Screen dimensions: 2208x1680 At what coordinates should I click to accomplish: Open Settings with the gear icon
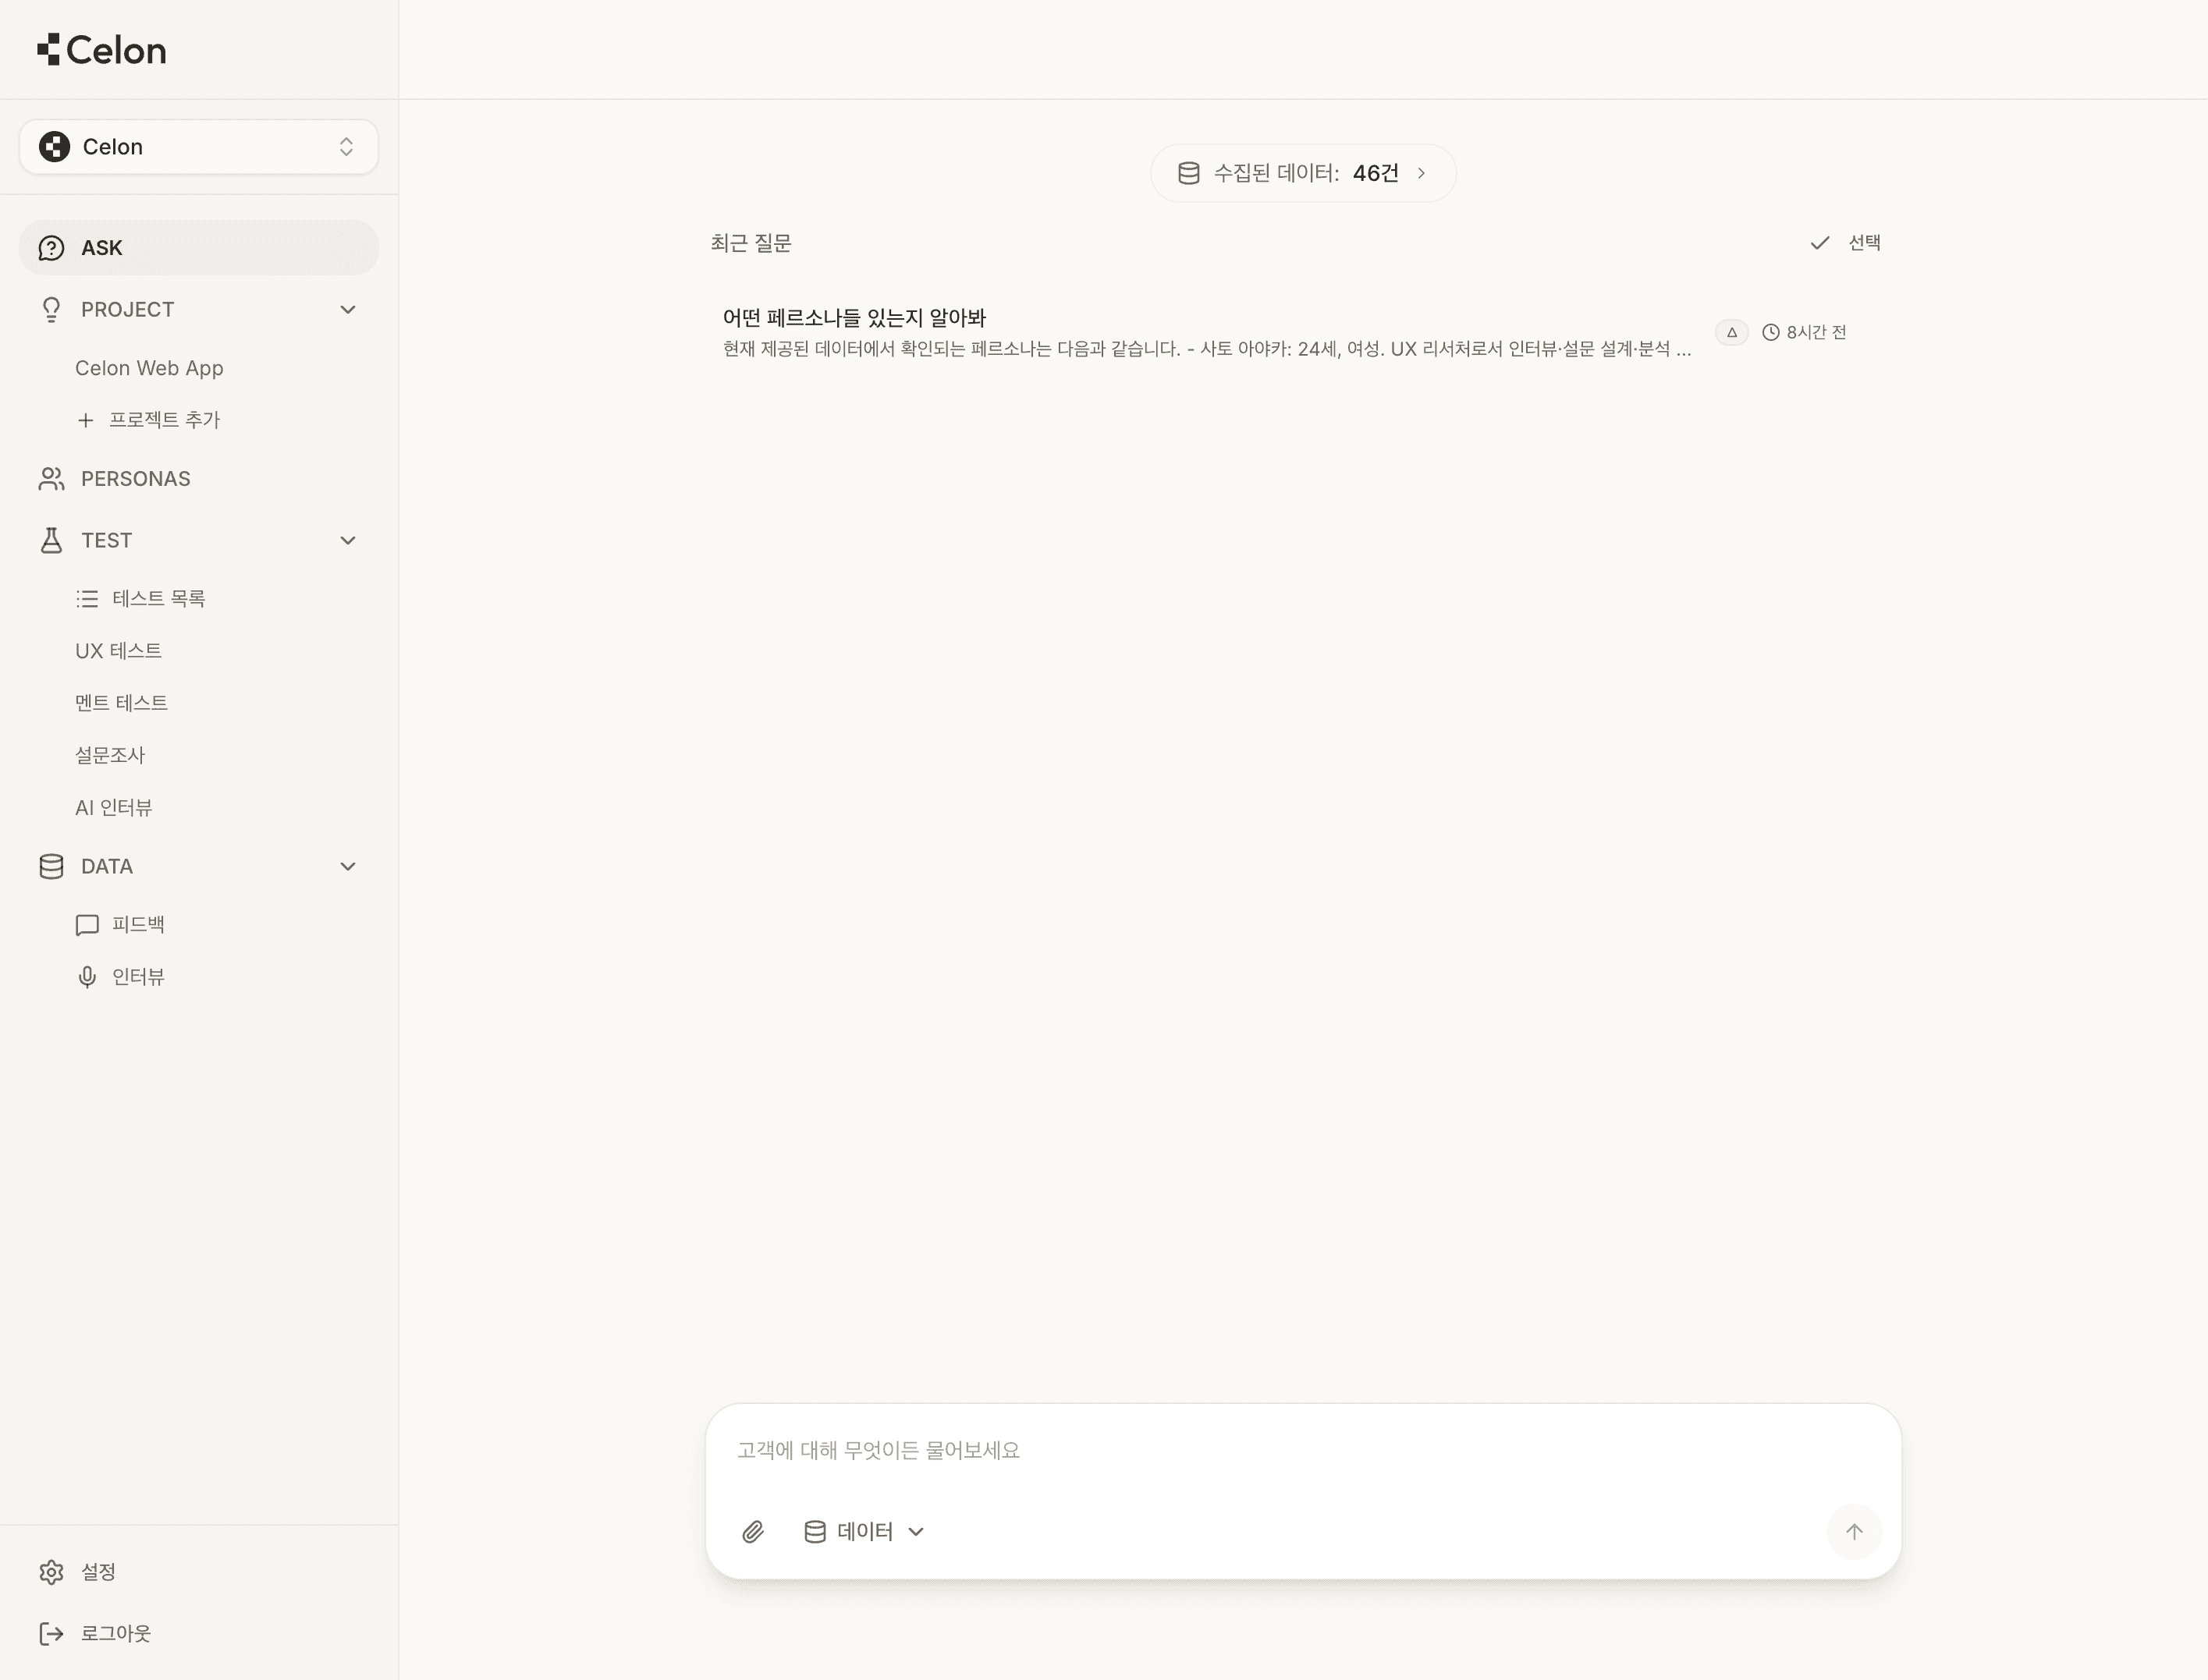[52, 1571]
